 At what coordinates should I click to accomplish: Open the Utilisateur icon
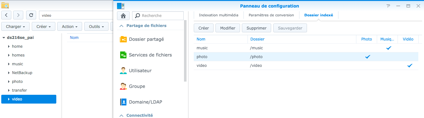[x=123, y=71]
